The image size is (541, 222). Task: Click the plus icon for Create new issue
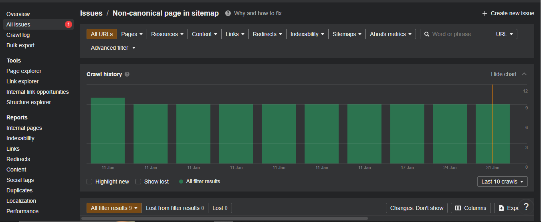point(485,13)
